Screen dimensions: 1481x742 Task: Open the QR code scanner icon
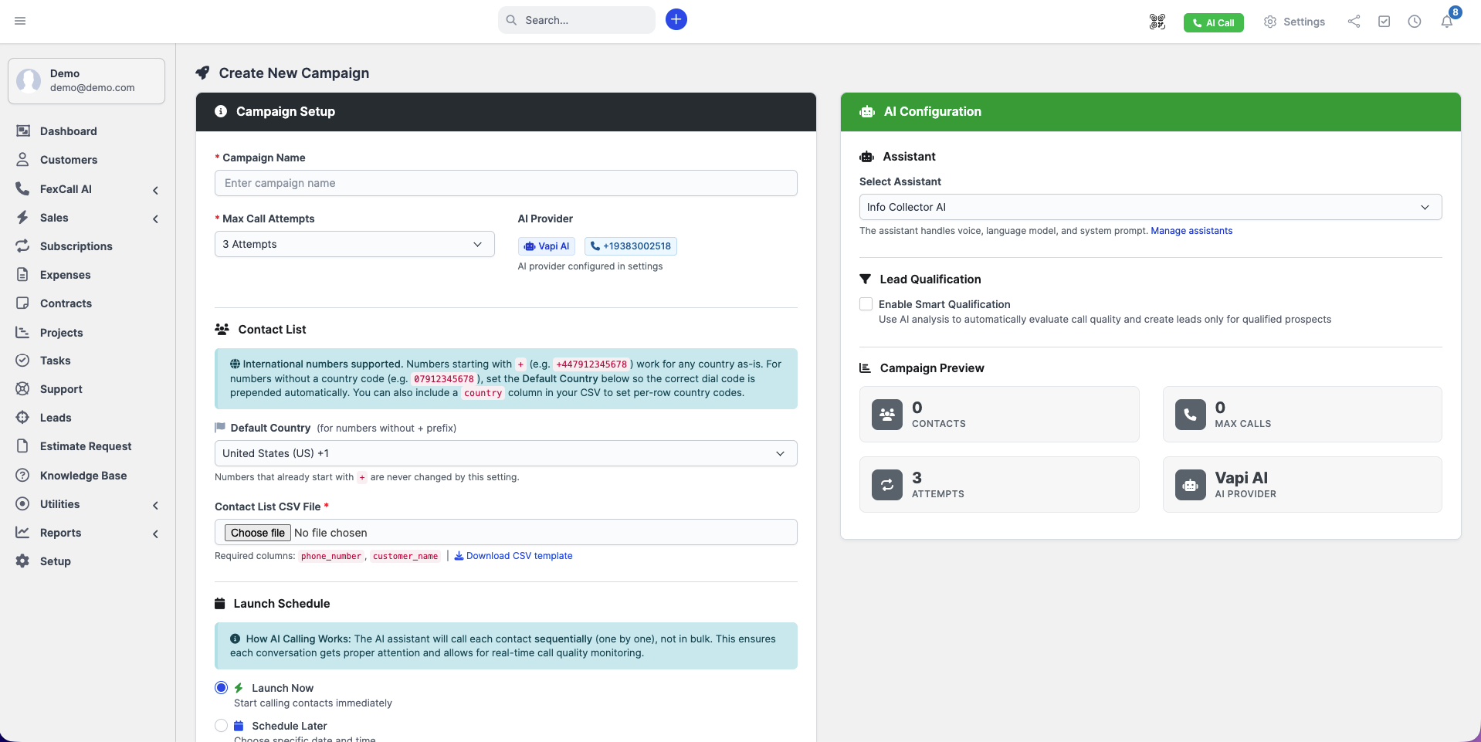(1156, 22)
